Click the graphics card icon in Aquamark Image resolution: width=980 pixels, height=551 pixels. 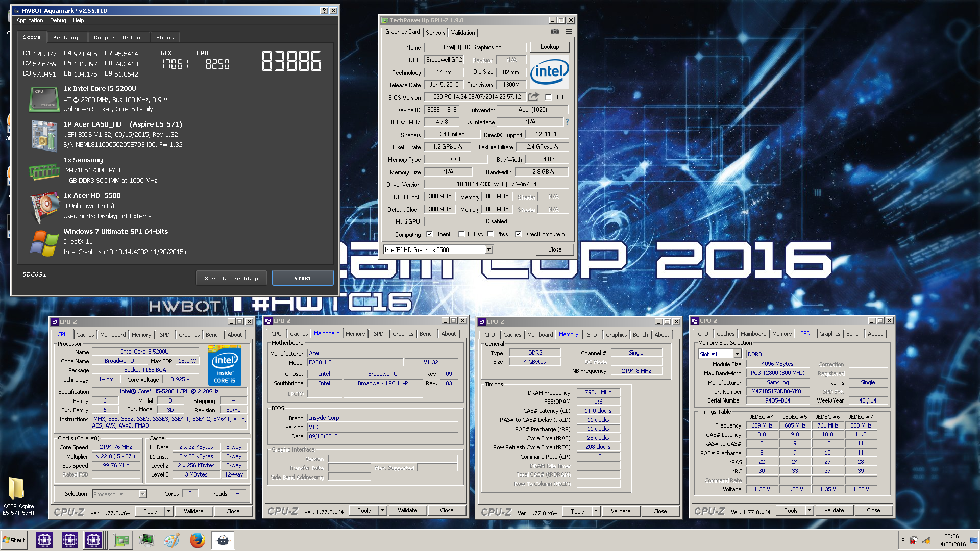click(45, 207)
